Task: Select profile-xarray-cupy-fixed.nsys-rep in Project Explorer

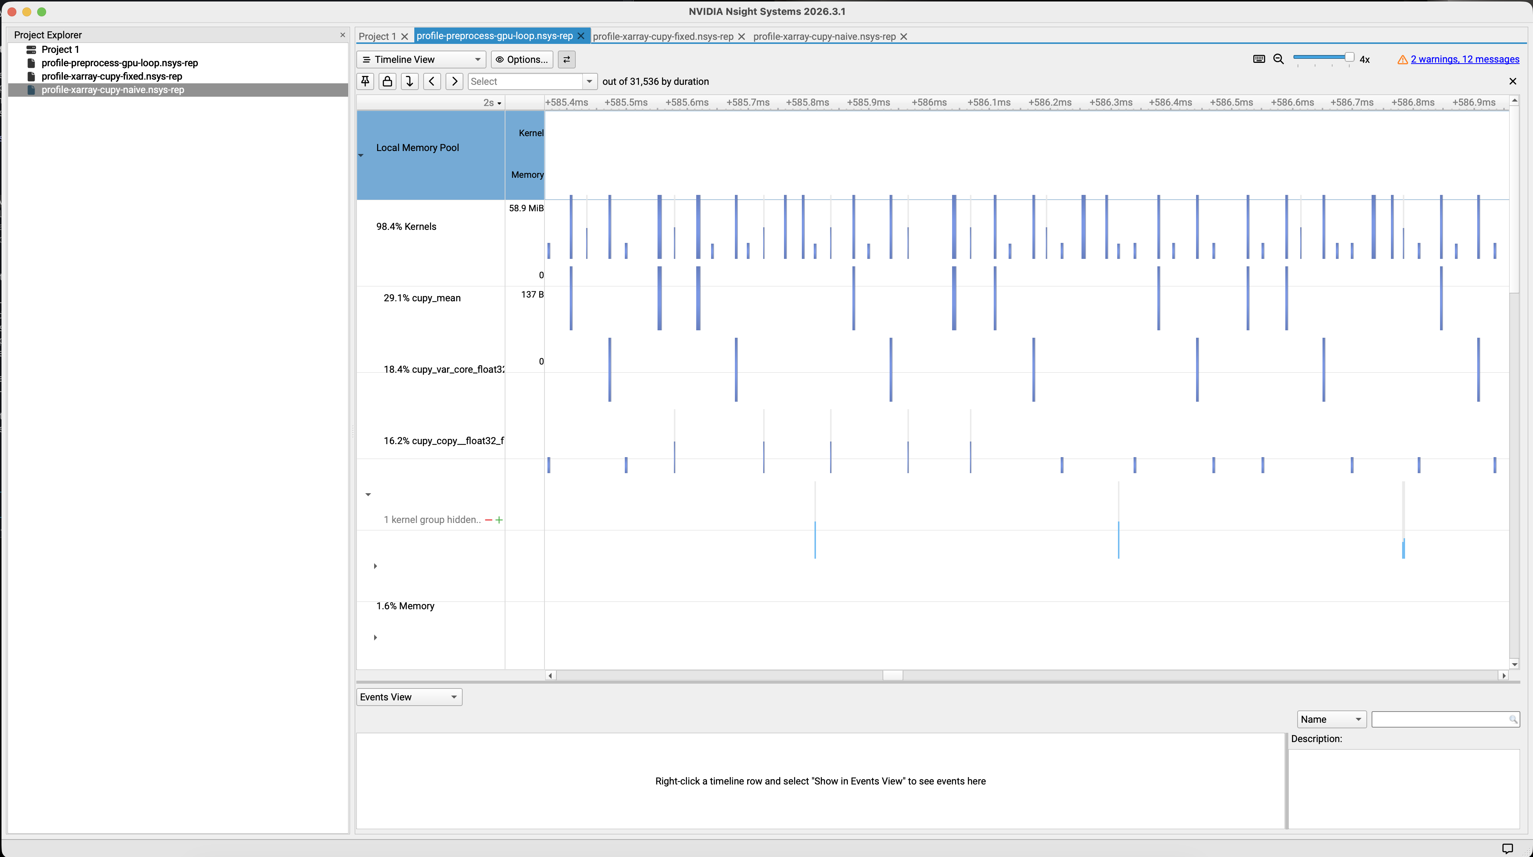Action: tap(112, 76)
